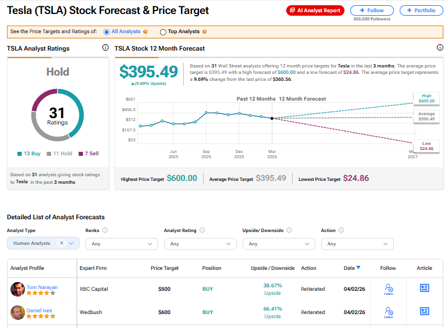Screen dimensions: 448x328
Task: Sort table by Date column header
Action: click(351, 268)
